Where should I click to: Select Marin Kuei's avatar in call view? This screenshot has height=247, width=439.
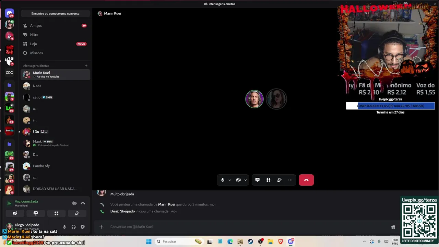(276, 99)
